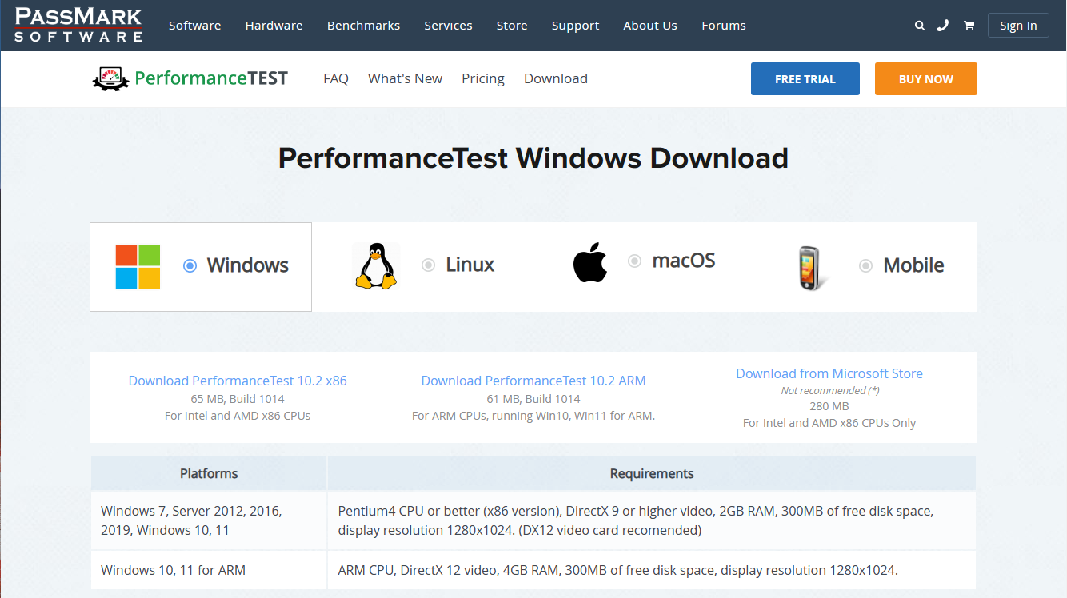Open the Hardware menu
The image size is (1067, 598).
click(x=274, y=26)
